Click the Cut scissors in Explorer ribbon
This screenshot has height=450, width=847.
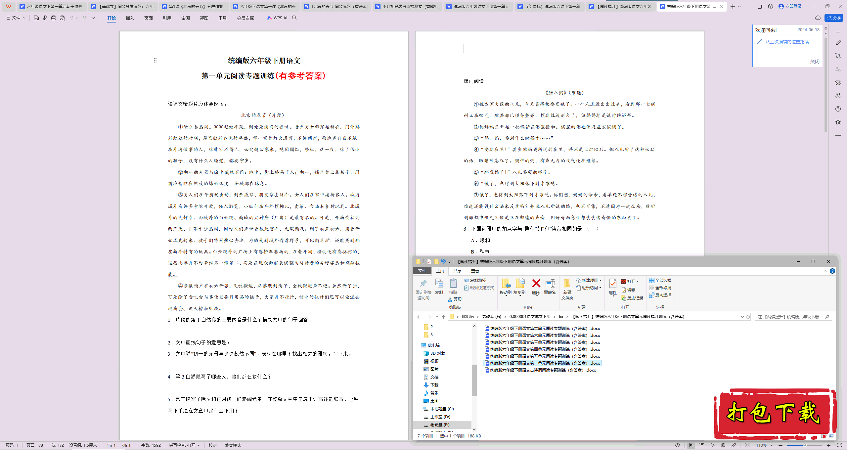[455, 299]
